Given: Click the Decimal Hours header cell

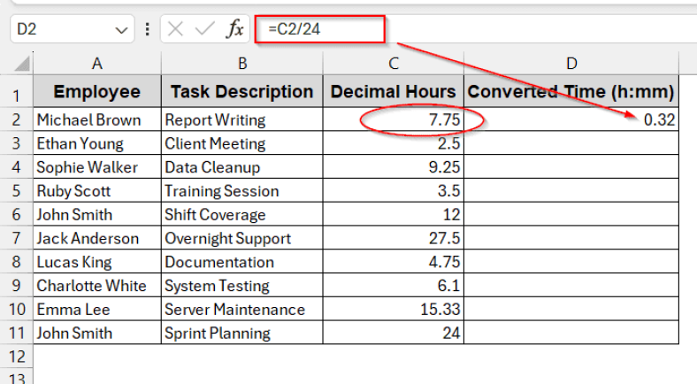Looking at the screenshot, I should (394, 91).
